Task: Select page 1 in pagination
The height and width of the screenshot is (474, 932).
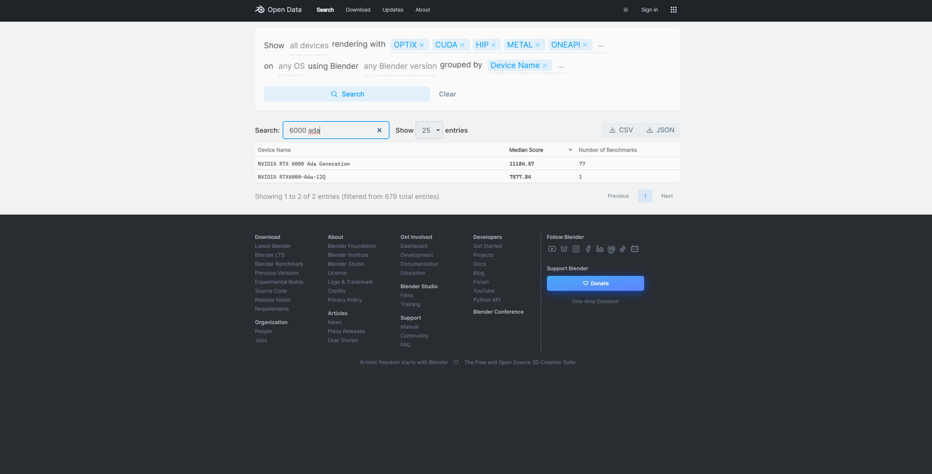Action: (645, 196)
